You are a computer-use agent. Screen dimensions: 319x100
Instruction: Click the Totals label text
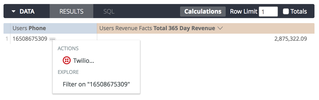click(299, 11)
